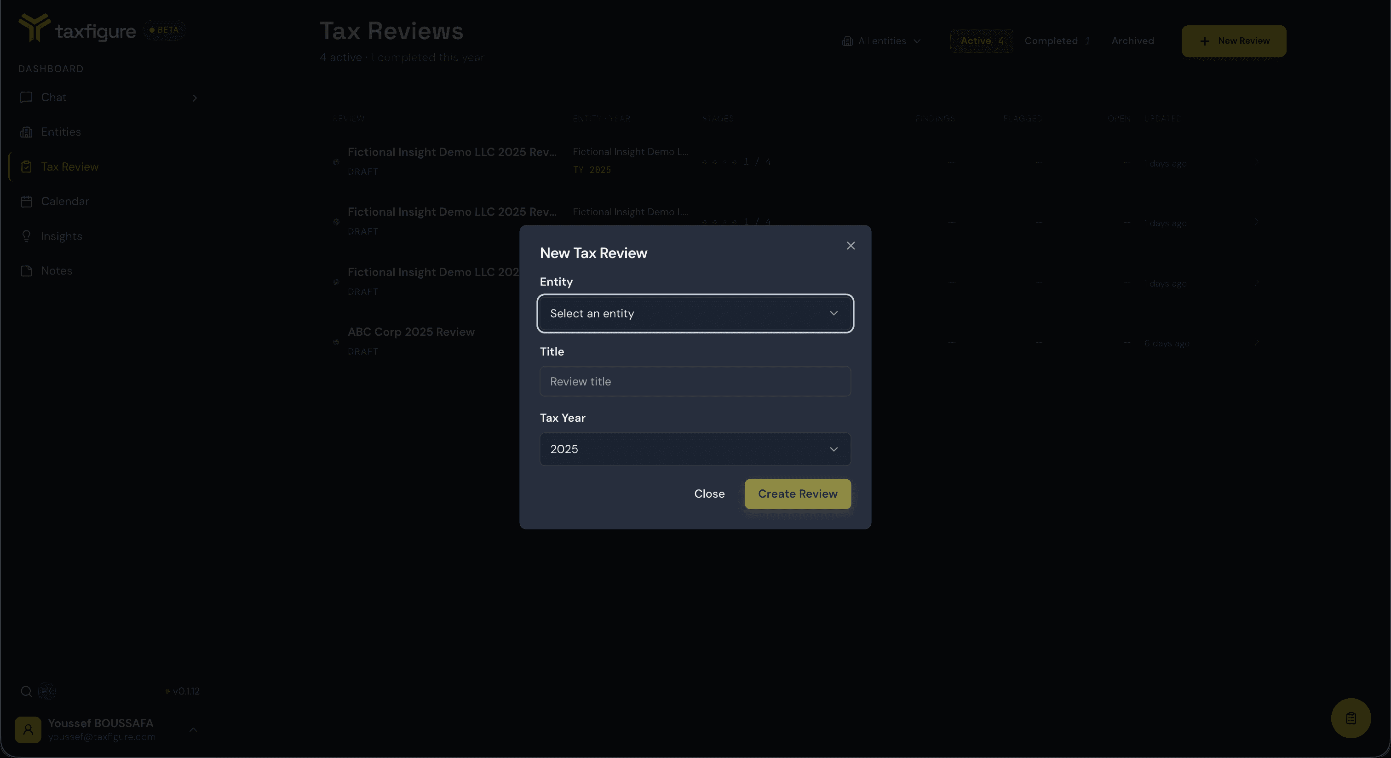The width and height of the screenshot is (1391, 758).
Task: Click the Calendar icon in sidebar
Action: click(x=26, y=201)
